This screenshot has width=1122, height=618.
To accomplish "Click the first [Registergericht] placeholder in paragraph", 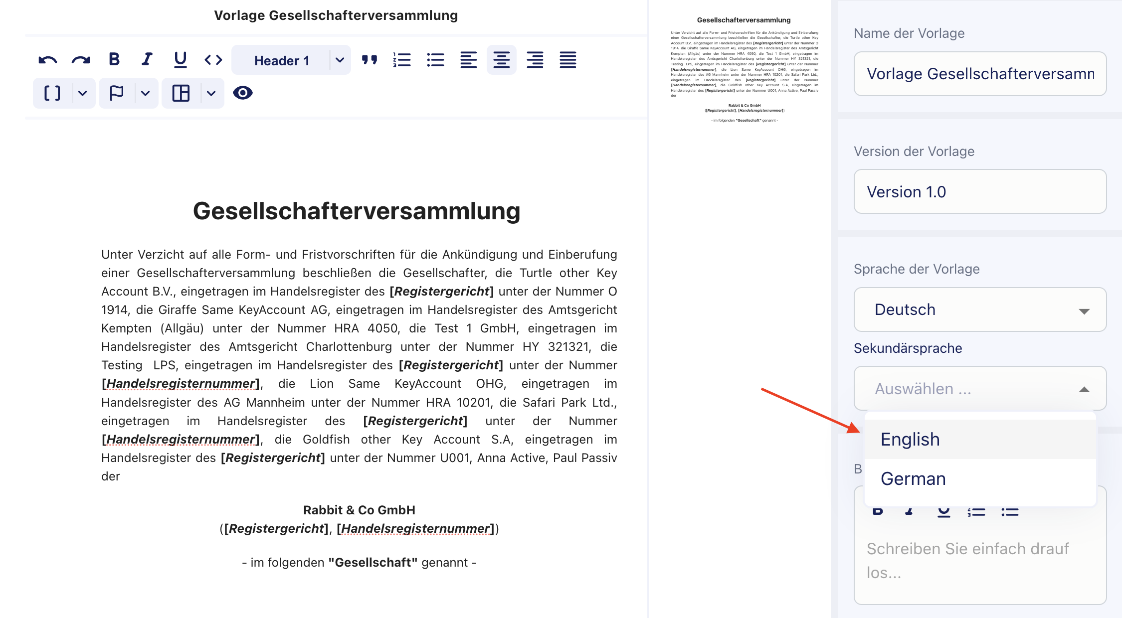I will tap(441, 292).
